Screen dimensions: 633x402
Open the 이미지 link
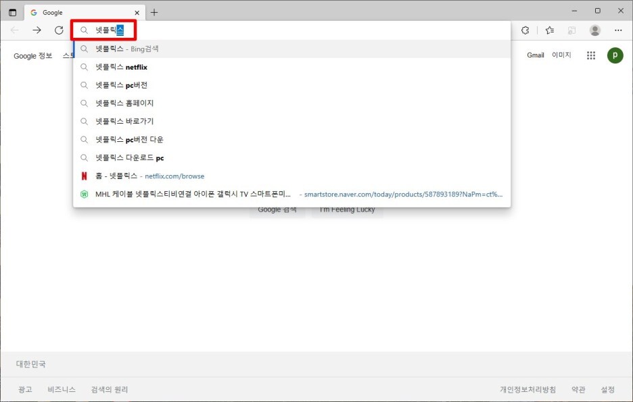point(561,55)
